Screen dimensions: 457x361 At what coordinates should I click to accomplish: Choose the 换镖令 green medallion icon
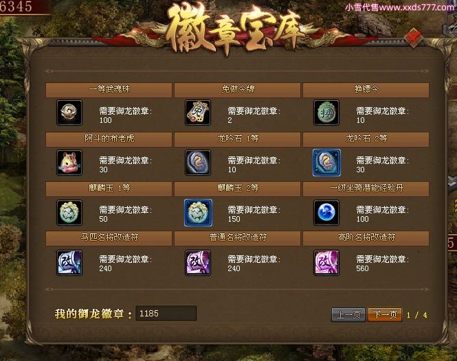coord(326,113)
